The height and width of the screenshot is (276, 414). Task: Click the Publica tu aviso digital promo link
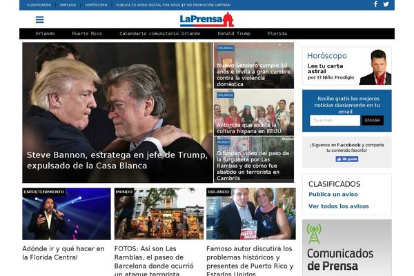(x=173, y=5)
